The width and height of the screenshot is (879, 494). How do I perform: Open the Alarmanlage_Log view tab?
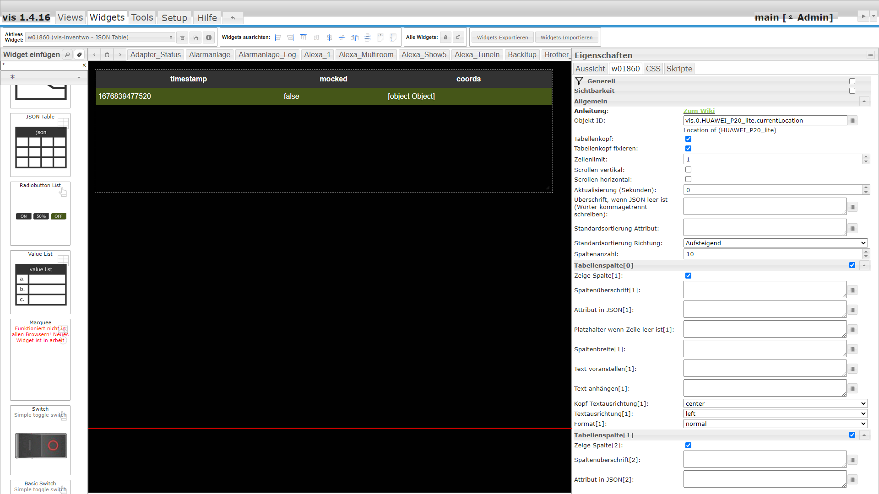(267, 55)
